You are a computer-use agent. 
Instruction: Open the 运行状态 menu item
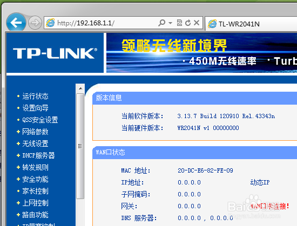pos(35,96)
